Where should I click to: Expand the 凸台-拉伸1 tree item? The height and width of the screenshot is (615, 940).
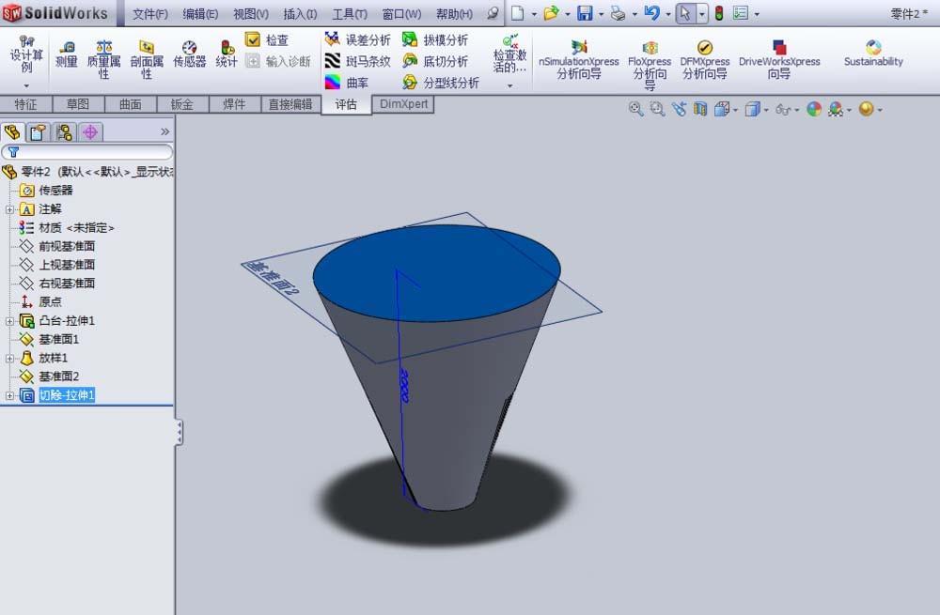click(8, 320)
